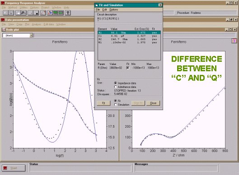The height and width of the screenshot is (175, 239).
Task: Click the R (Ohm) value input field
Action: point(116,68)
